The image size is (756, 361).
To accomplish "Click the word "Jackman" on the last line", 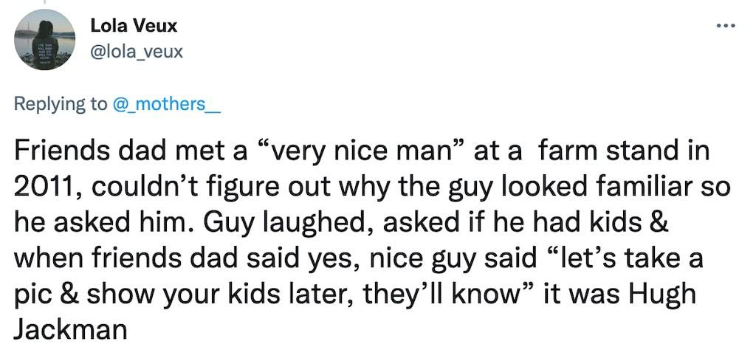I will coord(72,327).
